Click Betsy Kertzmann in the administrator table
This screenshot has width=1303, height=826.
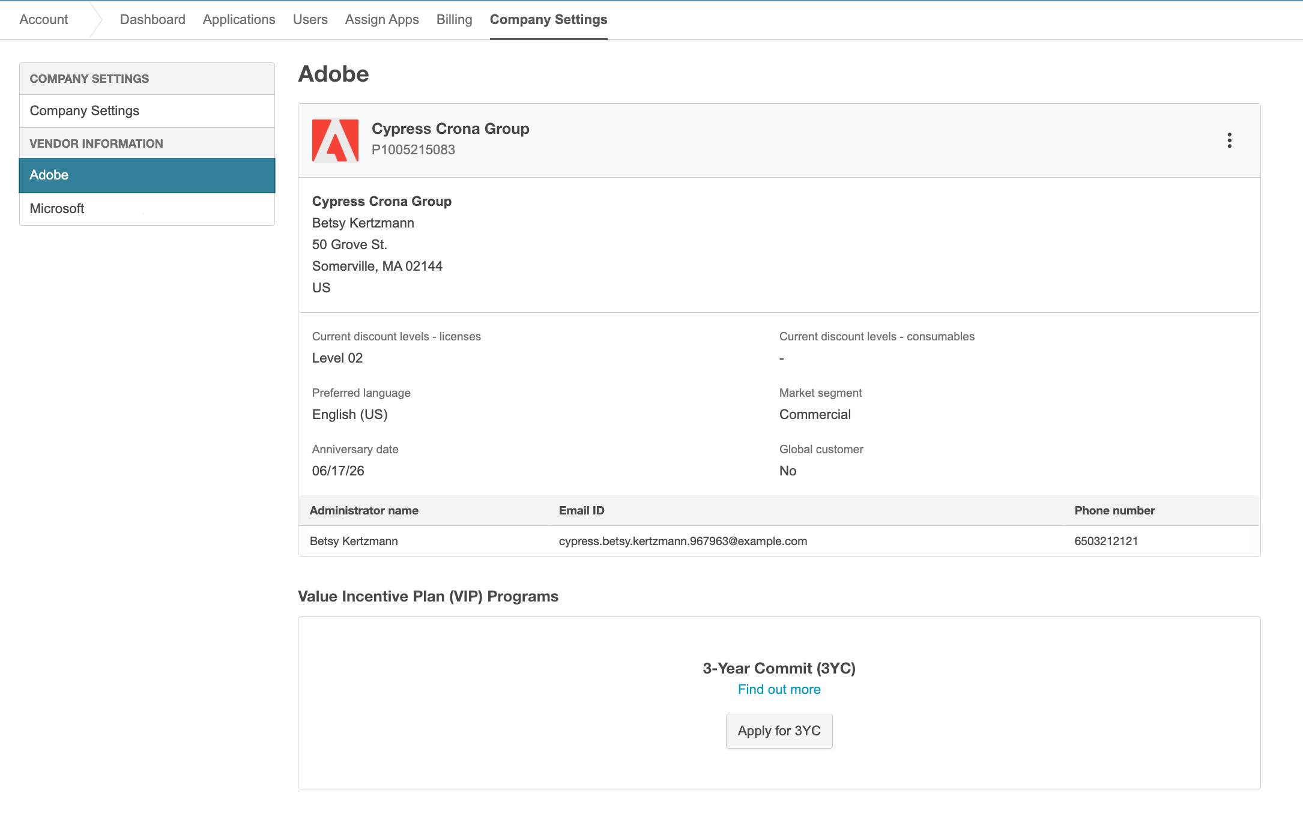[354, 541]
